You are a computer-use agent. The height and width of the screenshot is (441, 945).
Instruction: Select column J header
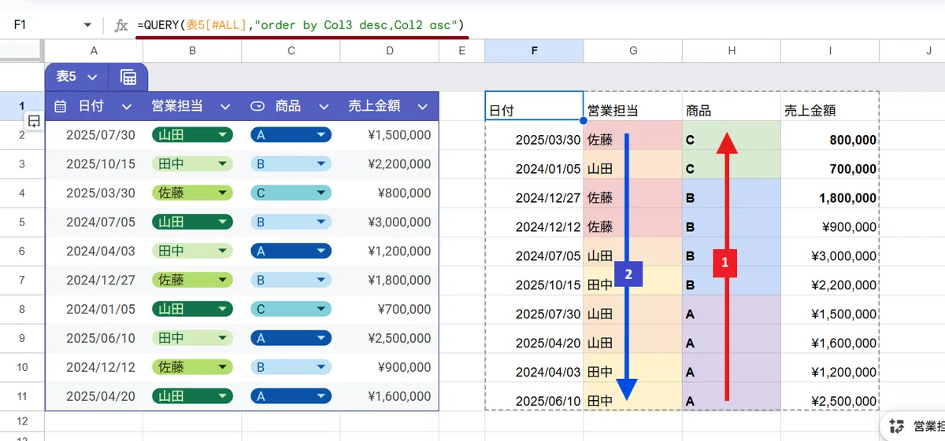point(912,51)
